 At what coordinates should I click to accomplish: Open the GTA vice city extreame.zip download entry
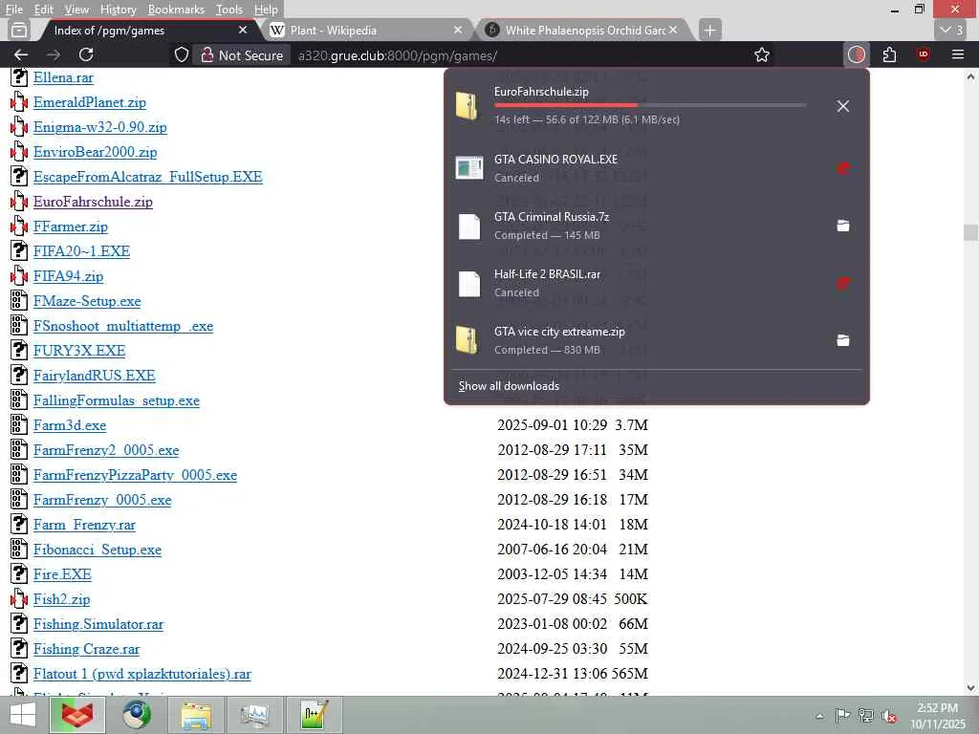(x=637, y=341)
